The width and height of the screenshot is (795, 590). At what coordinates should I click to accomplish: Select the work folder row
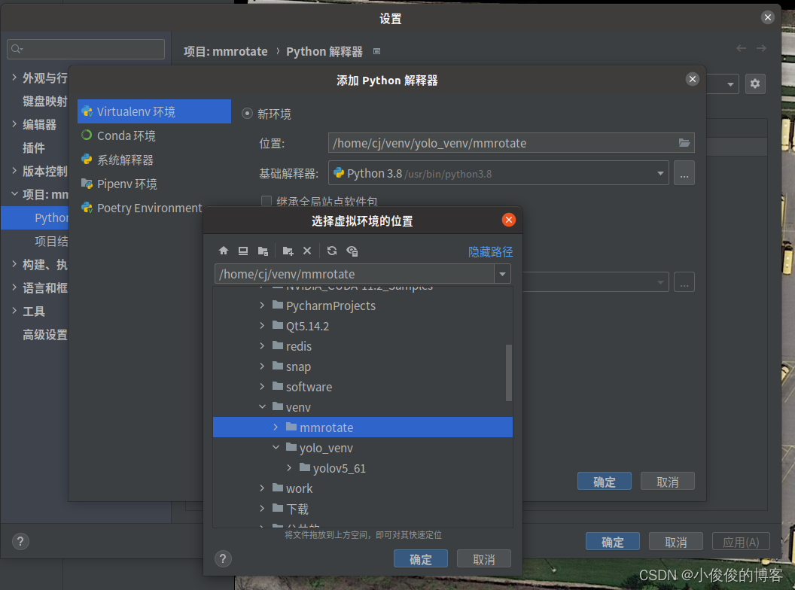pos(363,488)
